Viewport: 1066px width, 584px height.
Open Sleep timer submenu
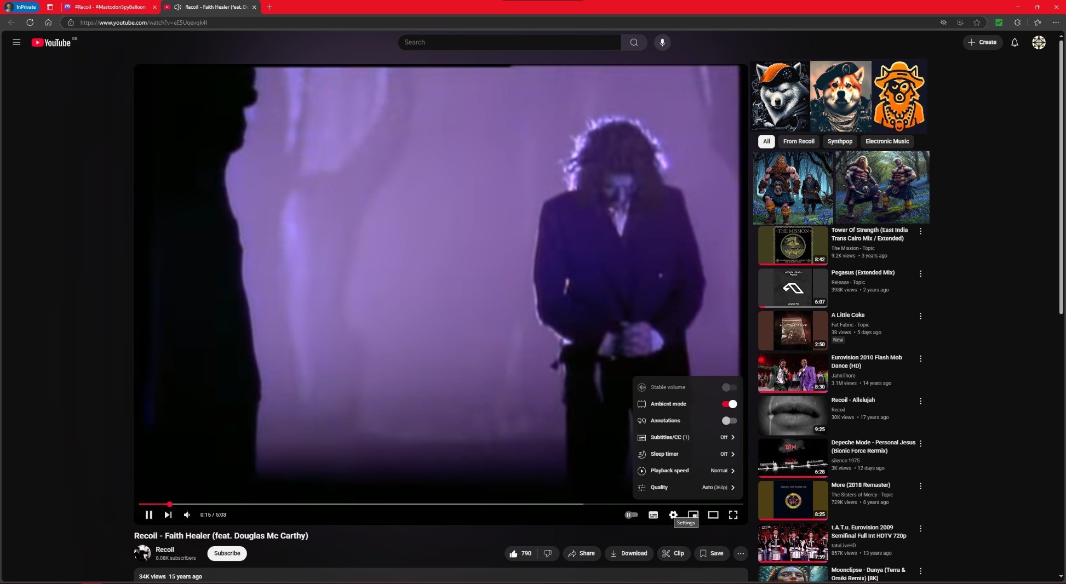point(687,454)
